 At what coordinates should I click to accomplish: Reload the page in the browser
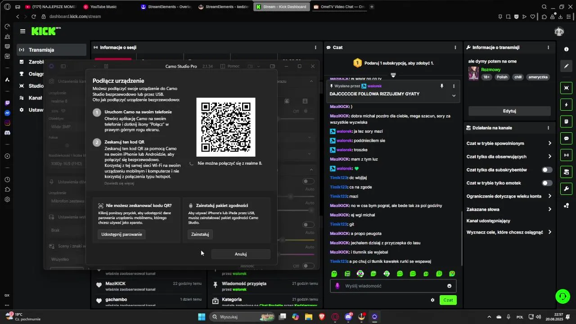(x=34, y=17)
